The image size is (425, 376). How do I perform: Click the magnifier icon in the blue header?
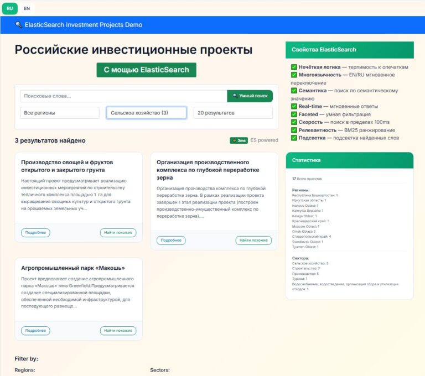click(x=18, y=25)
